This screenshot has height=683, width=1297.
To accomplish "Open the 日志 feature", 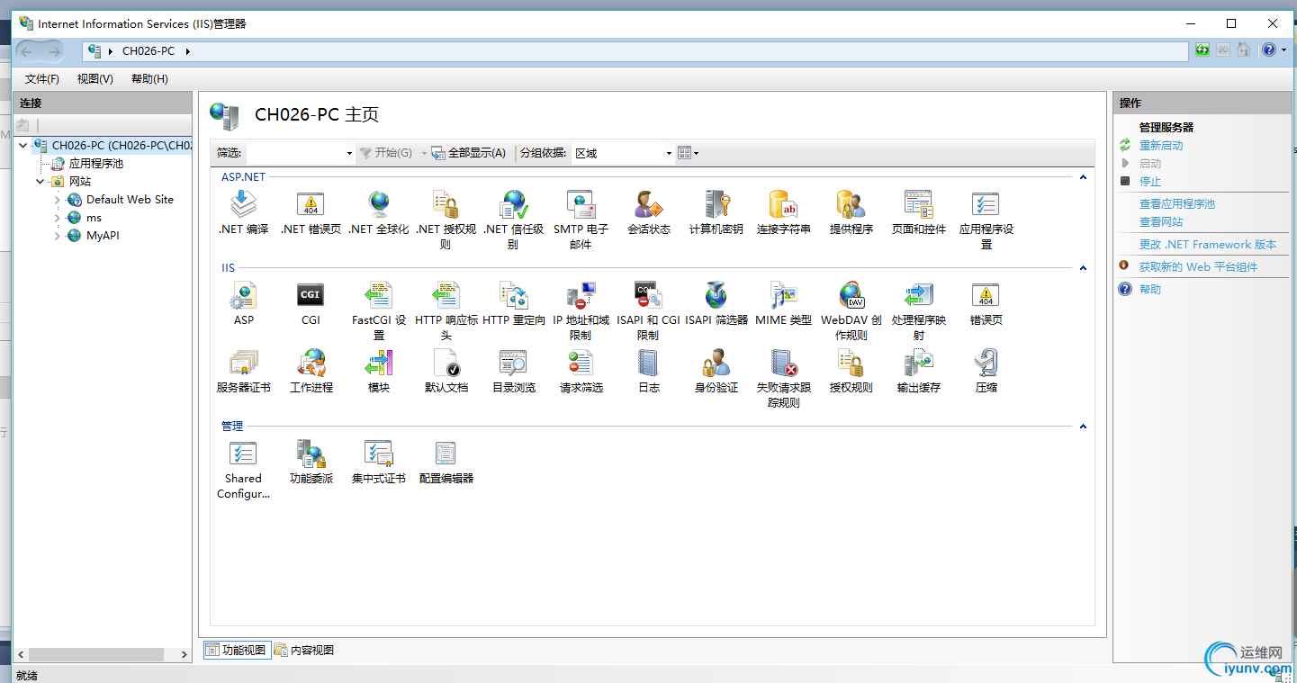I will click(649, 371).
